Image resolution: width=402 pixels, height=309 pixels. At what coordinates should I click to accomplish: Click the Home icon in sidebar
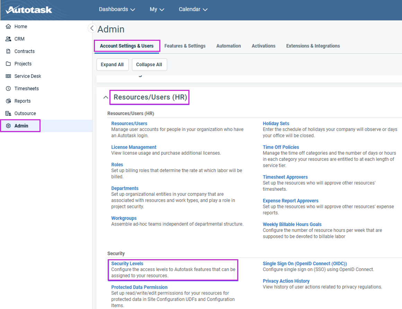(x=8, y=27)
